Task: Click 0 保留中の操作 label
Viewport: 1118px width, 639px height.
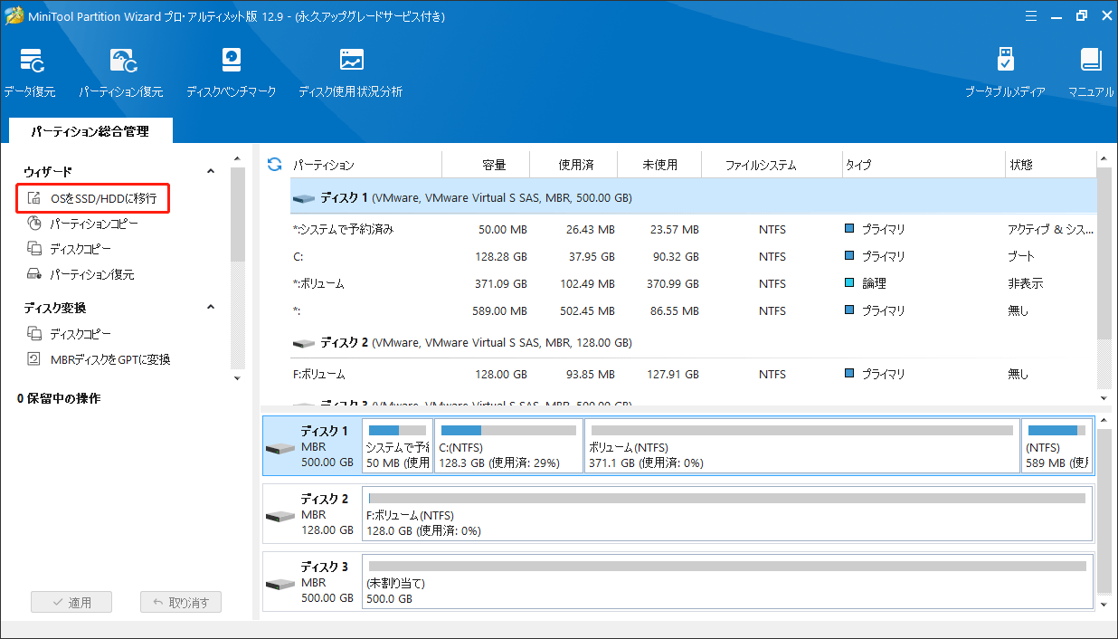Action: click(59, 398)
